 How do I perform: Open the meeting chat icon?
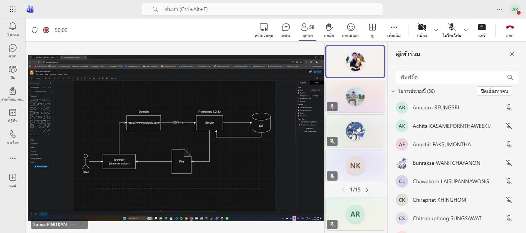pos(286,27)
